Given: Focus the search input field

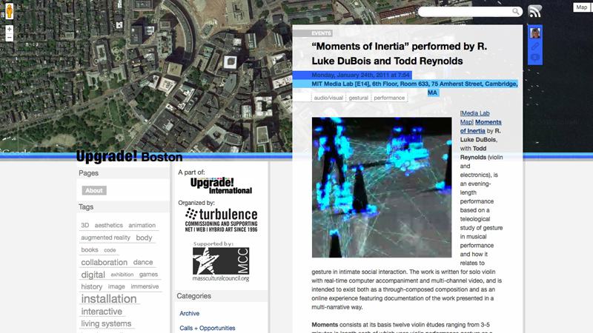Looking at the screenshot, I should coord(466,12).
